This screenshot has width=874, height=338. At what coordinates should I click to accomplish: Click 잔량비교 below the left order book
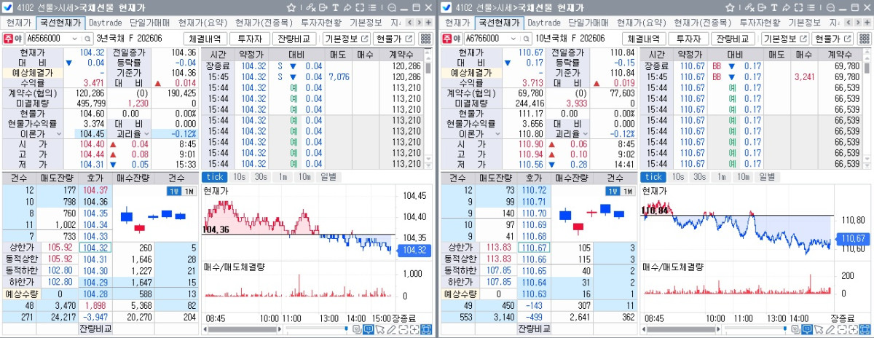pos(95,329)
